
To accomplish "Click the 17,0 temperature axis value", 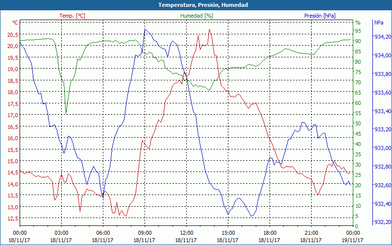I will [13, 115].
